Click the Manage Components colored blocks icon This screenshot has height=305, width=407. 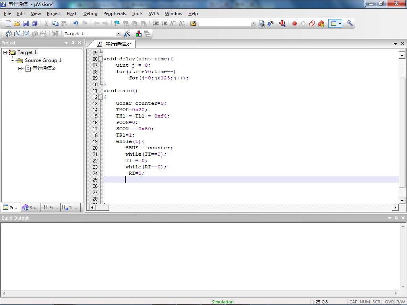(138, 34)
